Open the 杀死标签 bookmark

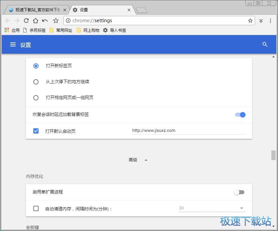[x=34, y=30]
